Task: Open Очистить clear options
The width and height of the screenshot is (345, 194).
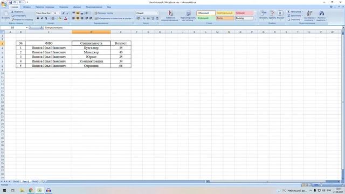Action: pyautogui.click(x=295, y=19)
